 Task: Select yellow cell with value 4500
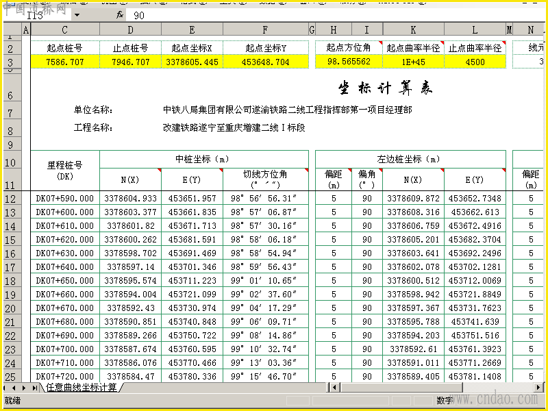(475, 62)
